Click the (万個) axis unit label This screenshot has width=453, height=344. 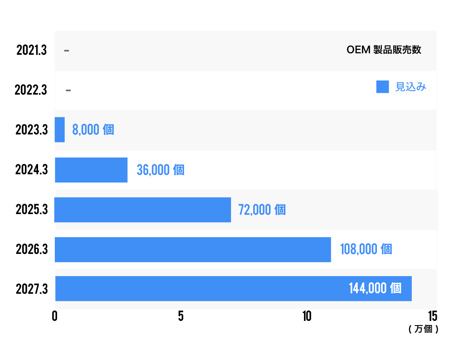pyautogui.click(x=423, y=330)
